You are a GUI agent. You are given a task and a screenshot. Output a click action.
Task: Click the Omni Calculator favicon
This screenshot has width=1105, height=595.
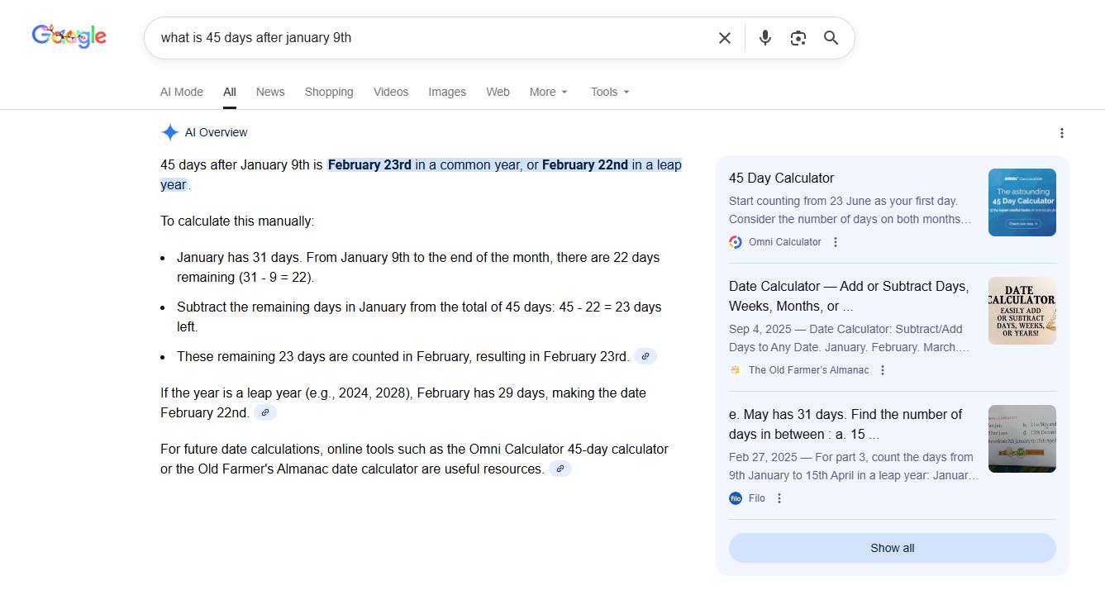pos(736,242)
